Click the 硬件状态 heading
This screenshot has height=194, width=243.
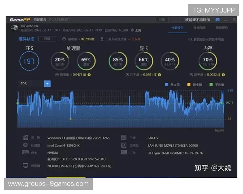point(26,39)
